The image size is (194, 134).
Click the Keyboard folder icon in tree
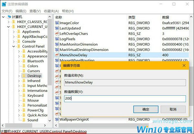(x=24, y=95)
